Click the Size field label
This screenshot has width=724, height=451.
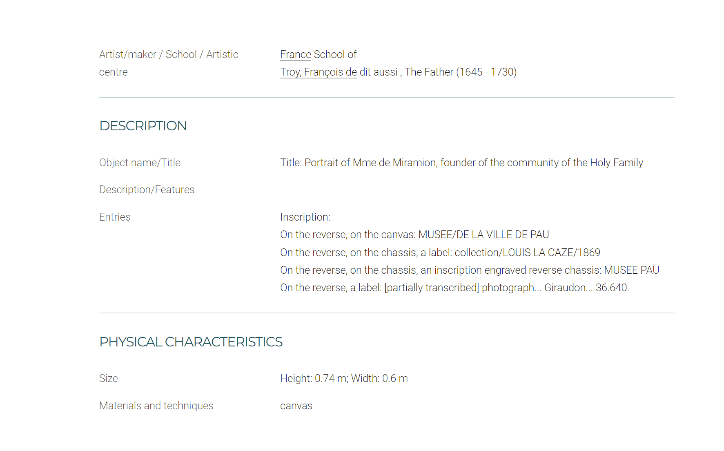[108, 378]
